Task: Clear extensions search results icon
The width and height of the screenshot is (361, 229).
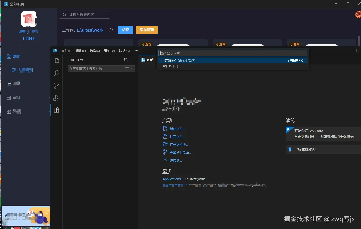Action: [127, 69]
